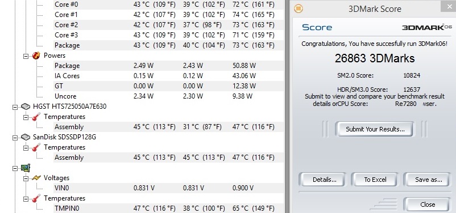This screenshot has height=213, width=456.
Task: Close the 3DMark Score dialog
Action: (428, 205)
